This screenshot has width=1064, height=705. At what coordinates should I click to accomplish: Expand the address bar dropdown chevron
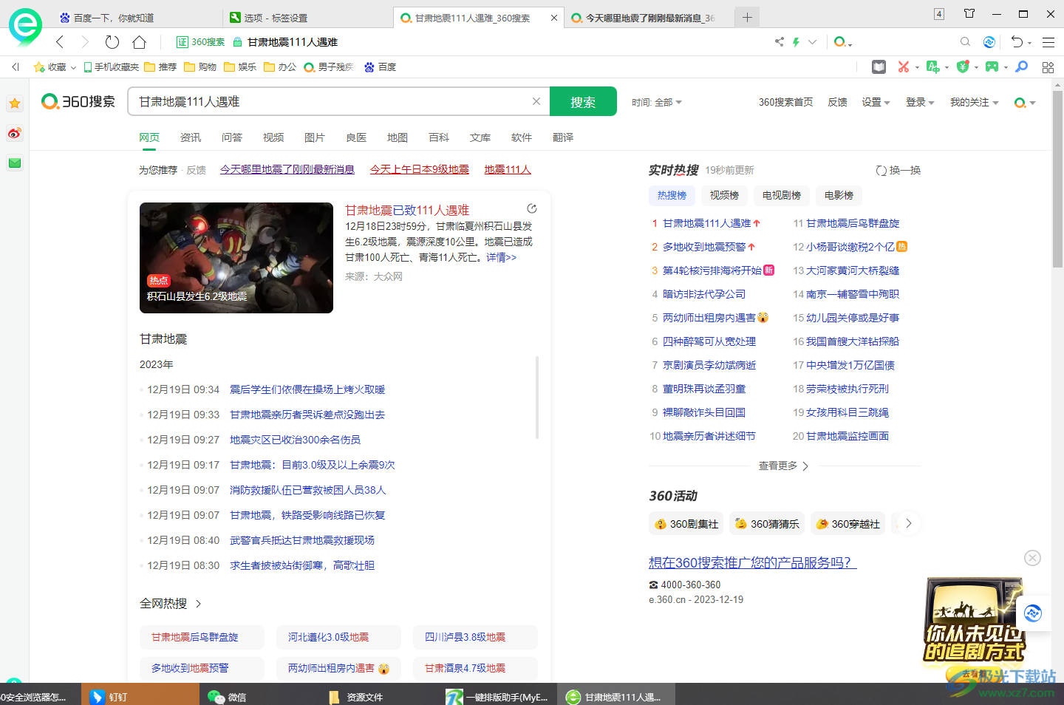coord(813,42)
